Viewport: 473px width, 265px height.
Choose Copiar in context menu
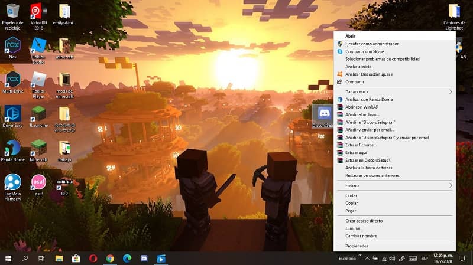click(394, 203)
